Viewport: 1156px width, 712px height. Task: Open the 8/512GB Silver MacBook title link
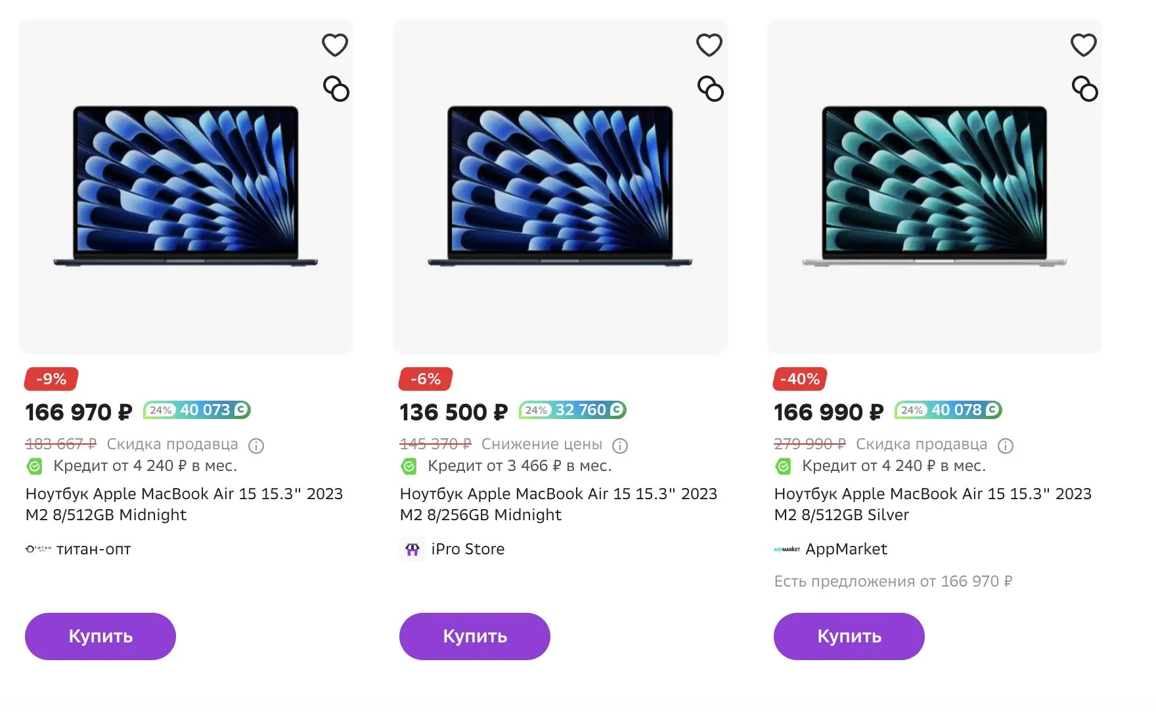tap(933, 504)
